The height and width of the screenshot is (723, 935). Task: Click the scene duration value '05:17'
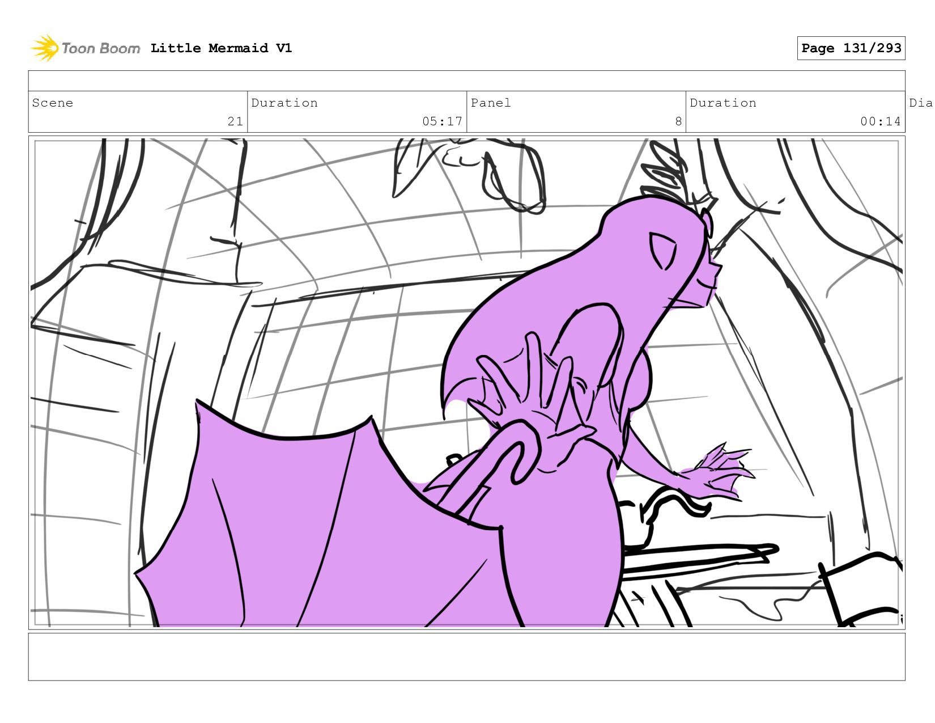pos(442,121)
